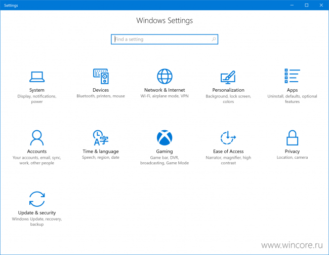Click 'Display, notifications, power' description
This screenshot has width=329, height=255.
click(37, 99)
